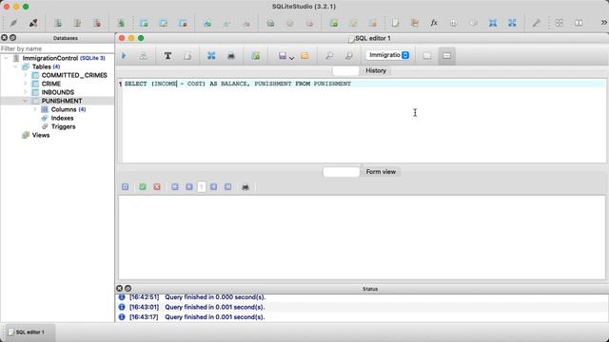Collapse the PUNISHMENT table node
The width and height of the screenshot is (609, 342).
(26, 101)
